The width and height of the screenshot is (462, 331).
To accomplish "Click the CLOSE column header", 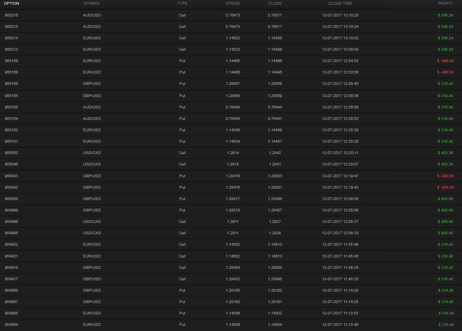I will tap(275, 4).
